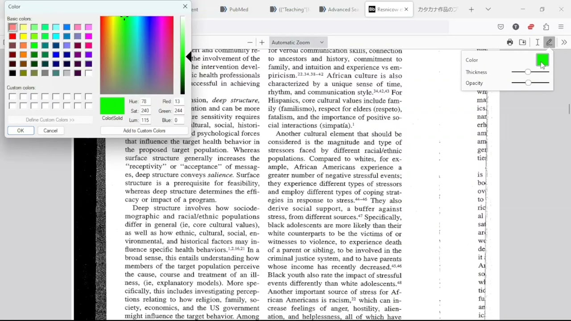Click the Opacity slider handle
This screenshot has width=571, height=321.
(528, 83)
